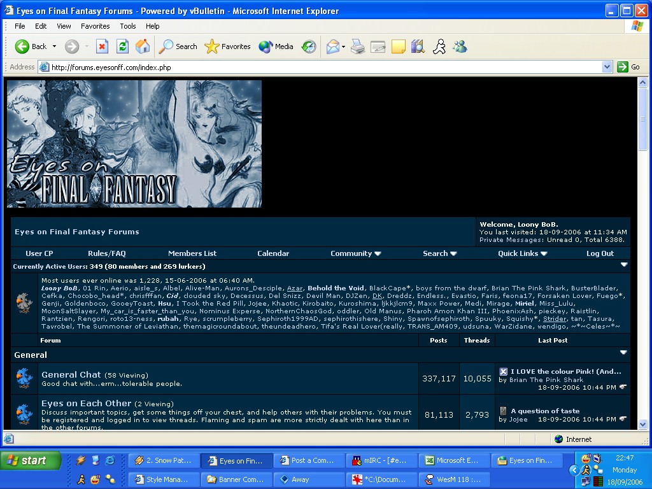Print the page with the printer icon

point(358,46)
